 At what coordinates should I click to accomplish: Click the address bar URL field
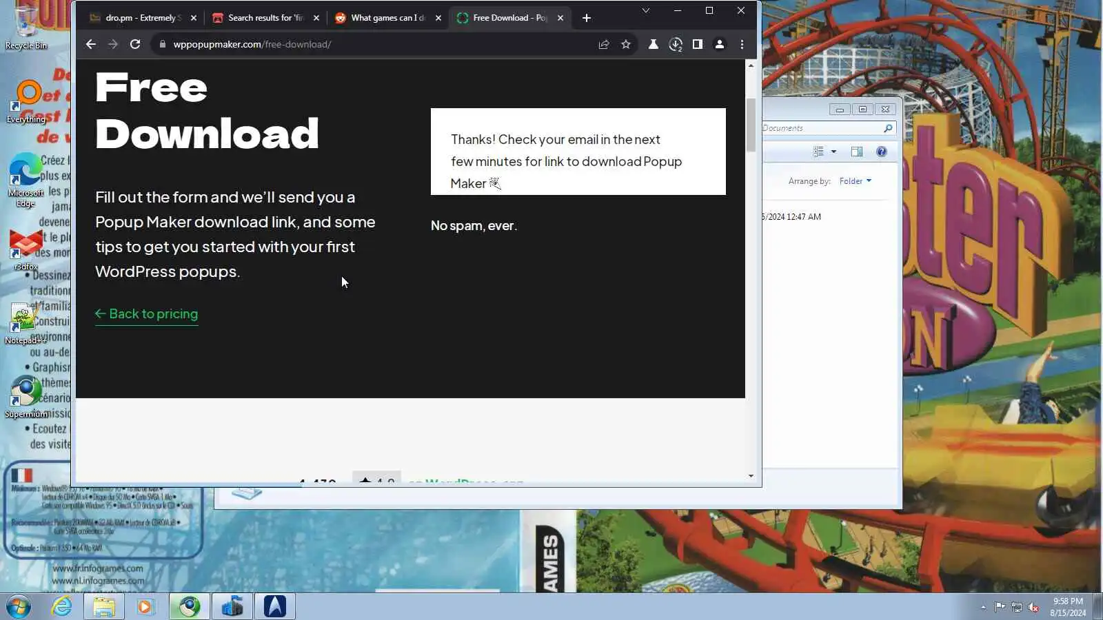coord(372,44)
